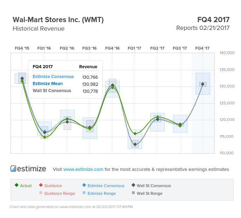Select the FQ4 '17 quarter label
This screenshot has width=241, height=218.
202,48
